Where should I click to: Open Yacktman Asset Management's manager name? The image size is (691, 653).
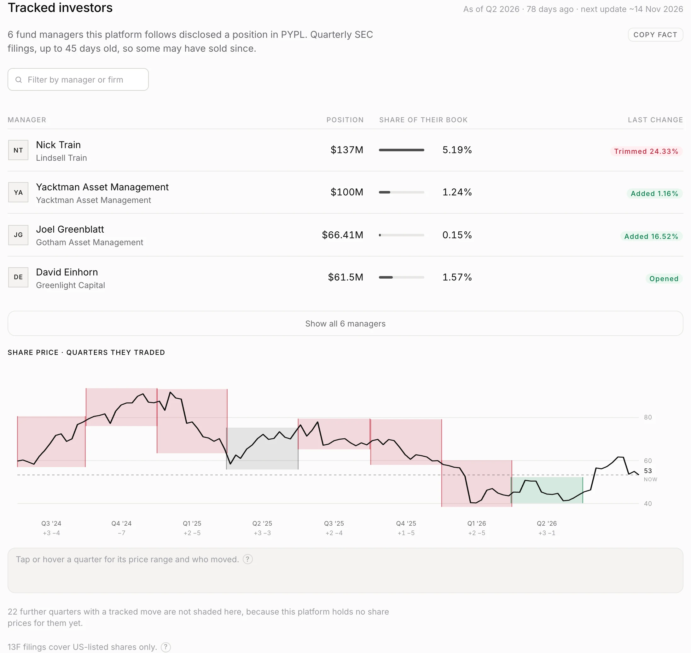[x=102, y=187]
